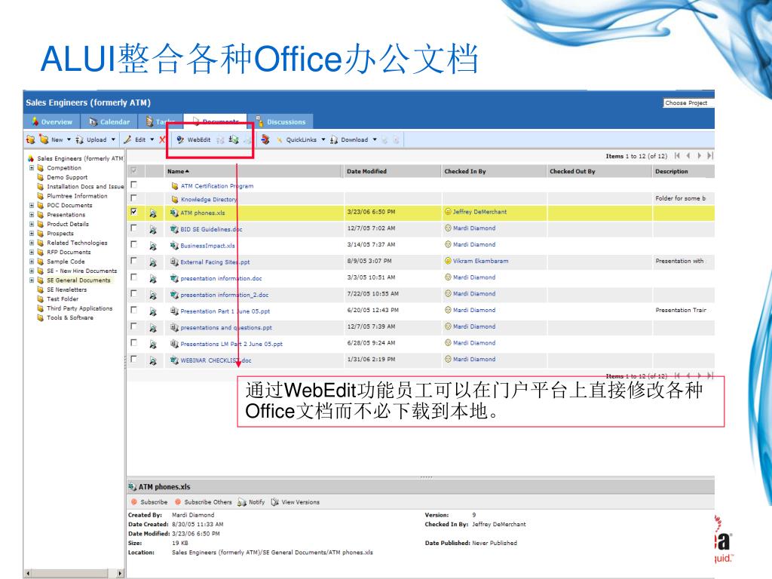Click the properties icon for BID SE Guidelines row

pyautogui.click(x=153, y=229)
